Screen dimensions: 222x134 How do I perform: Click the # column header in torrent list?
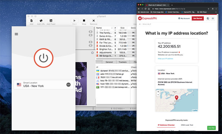click(115, 28)
